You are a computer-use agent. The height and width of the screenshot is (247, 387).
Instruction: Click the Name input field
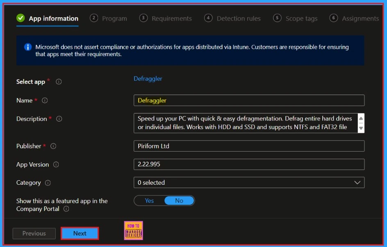(249, 100)
